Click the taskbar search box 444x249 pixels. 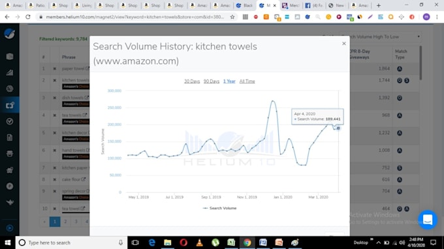71,242
